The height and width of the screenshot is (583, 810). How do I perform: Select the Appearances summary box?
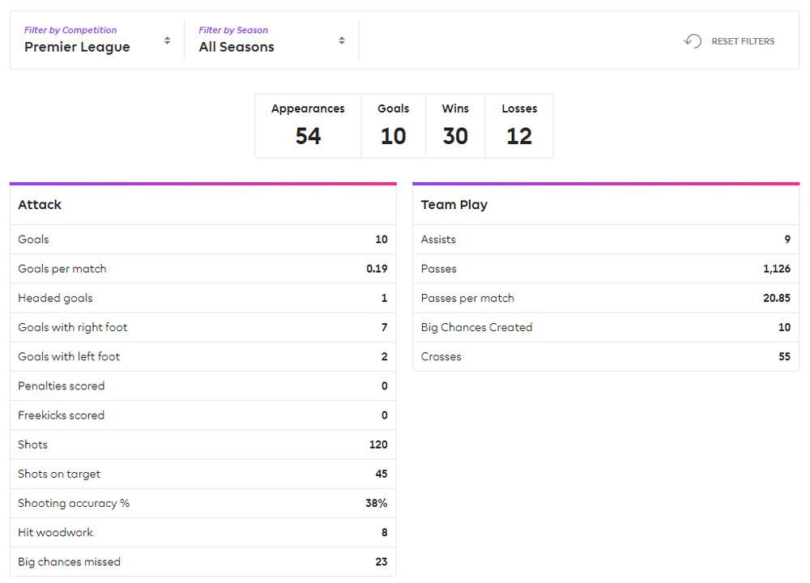(x=309, y=126)
